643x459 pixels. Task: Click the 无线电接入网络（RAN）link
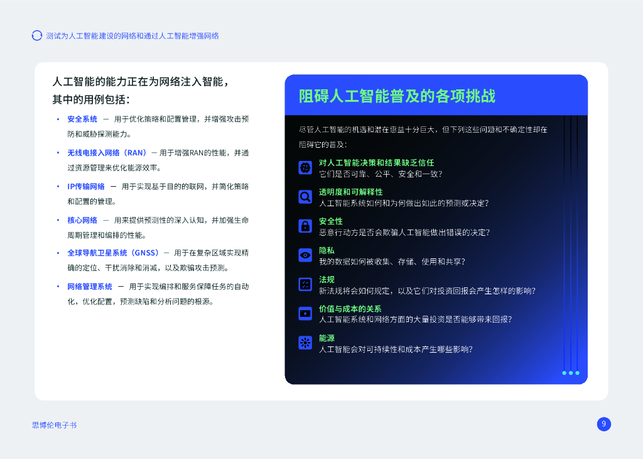[x=108, y=152]
